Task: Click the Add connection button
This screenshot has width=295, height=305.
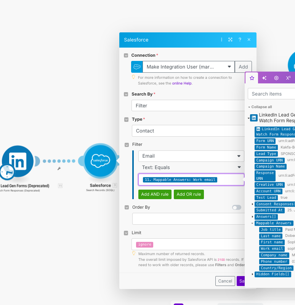Action: [243, 67]
